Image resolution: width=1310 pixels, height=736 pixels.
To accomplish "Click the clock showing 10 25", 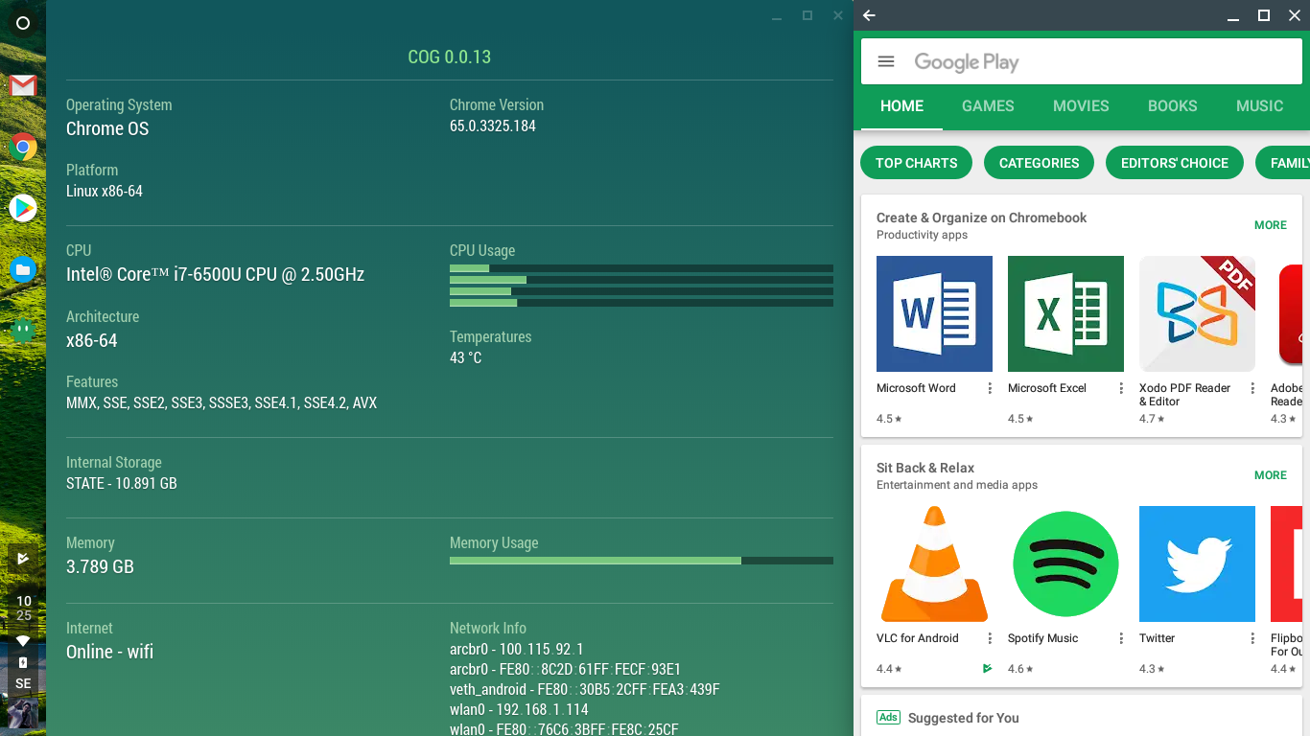I will (23, 609).
